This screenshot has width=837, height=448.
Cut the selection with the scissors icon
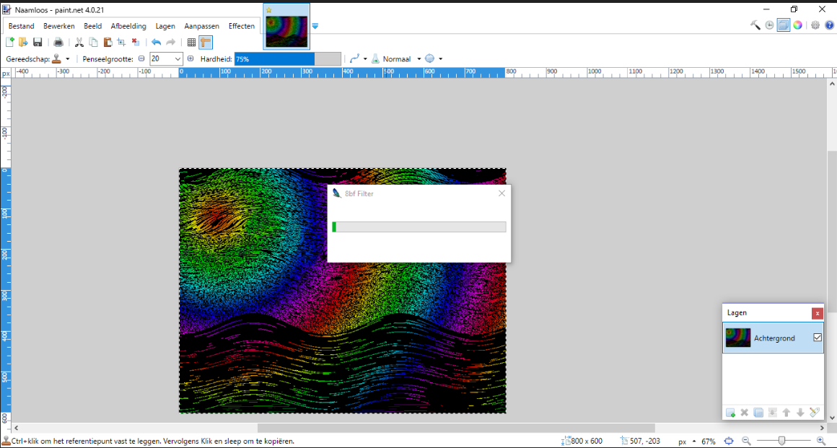(79, 42)
